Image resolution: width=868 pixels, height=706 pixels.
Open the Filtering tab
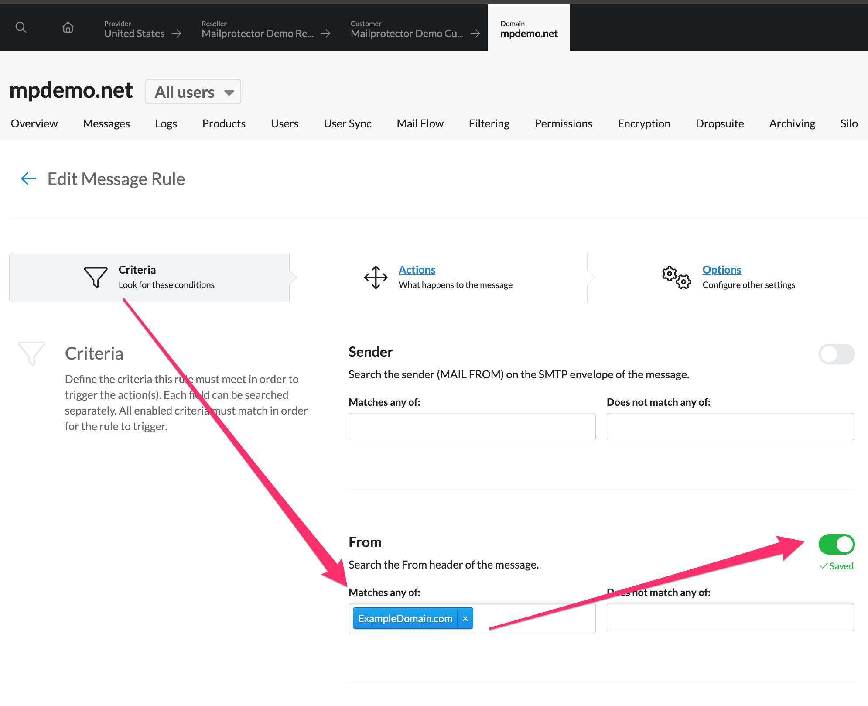[x=489, y=123]
